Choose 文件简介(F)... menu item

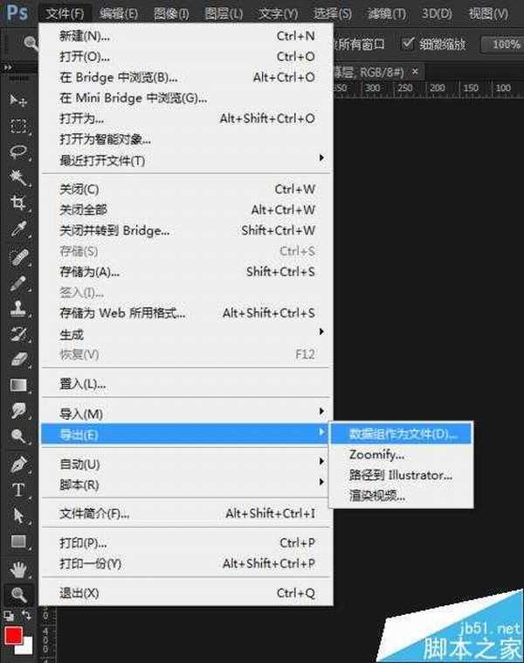(x=185, y=513)
